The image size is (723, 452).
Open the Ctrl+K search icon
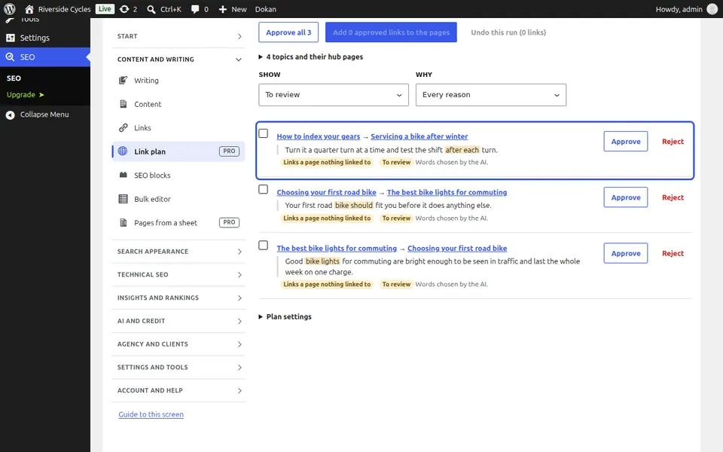click(151, 9)
